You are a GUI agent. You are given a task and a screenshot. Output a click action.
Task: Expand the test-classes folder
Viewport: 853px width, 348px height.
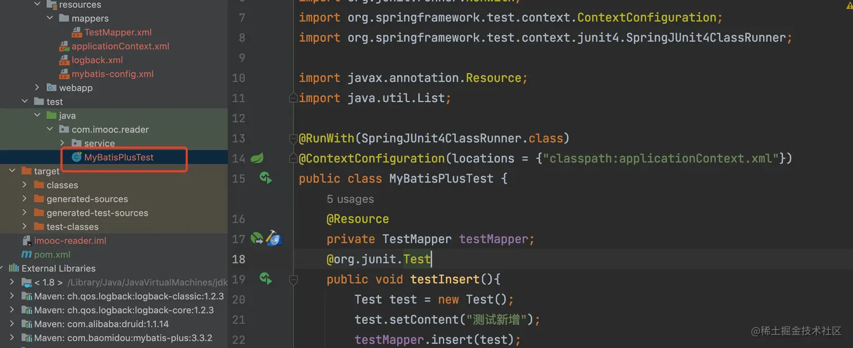(25, 226)
